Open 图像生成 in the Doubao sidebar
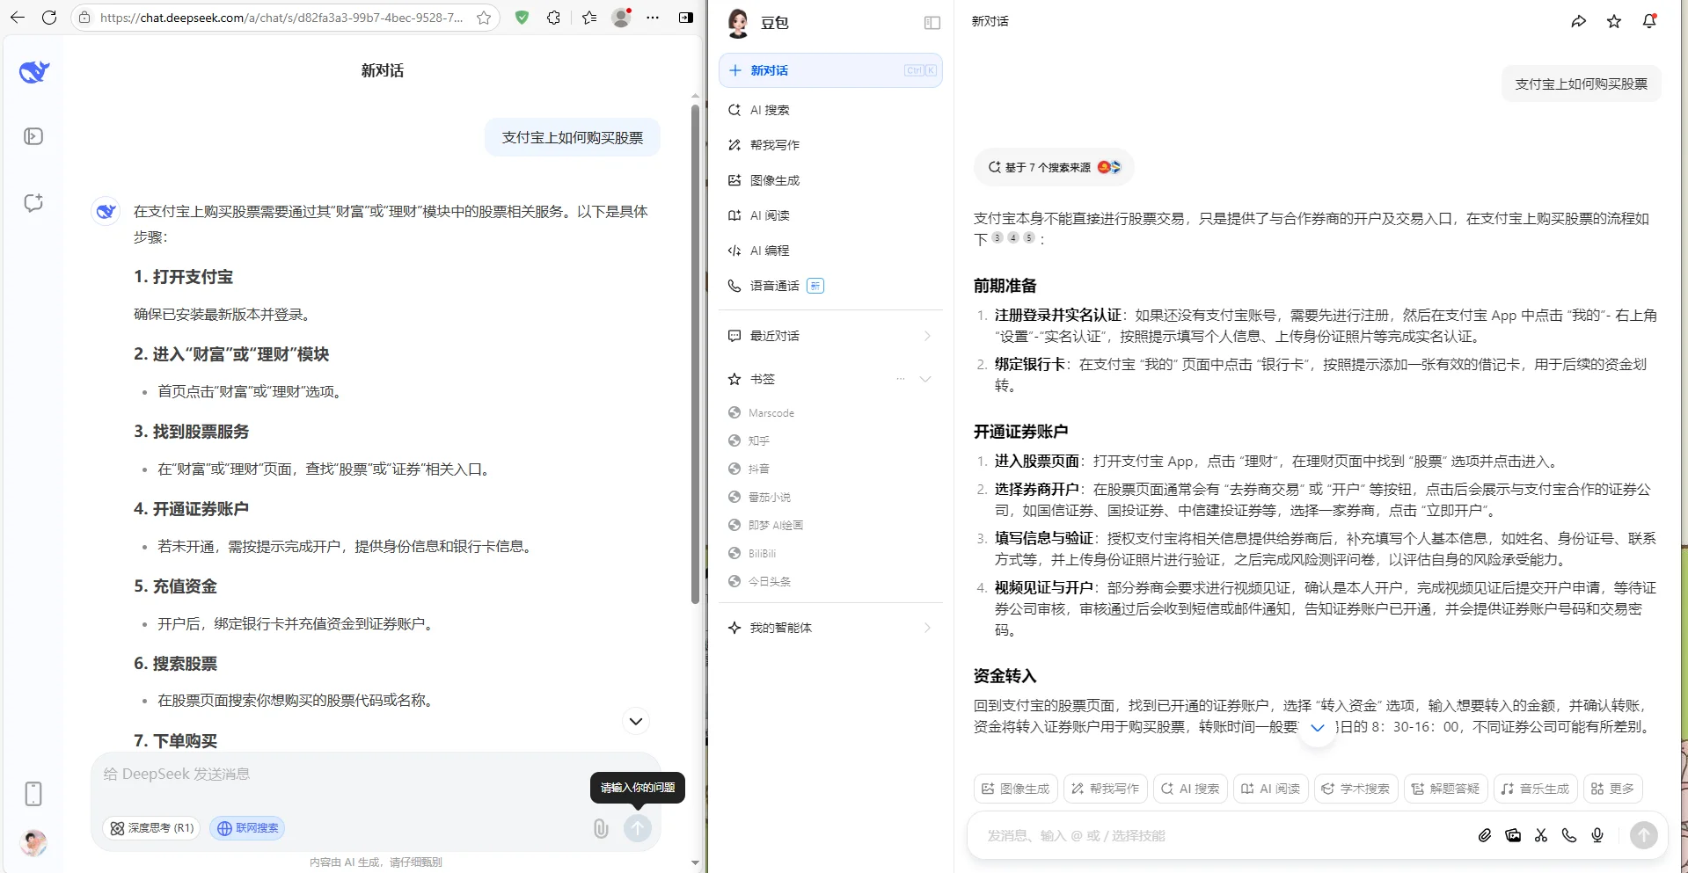Screen dimensions: 1688x873 click(773, 180)
